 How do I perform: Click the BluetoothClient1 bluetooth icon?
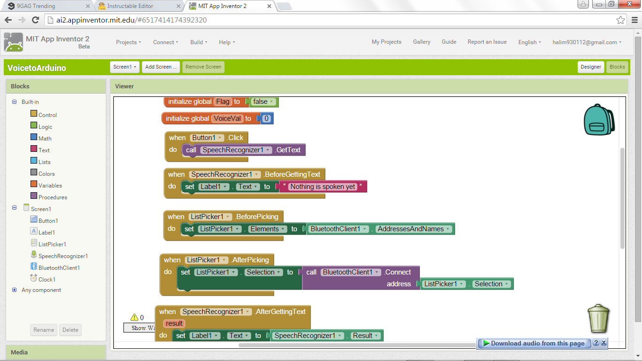(33, 267)
